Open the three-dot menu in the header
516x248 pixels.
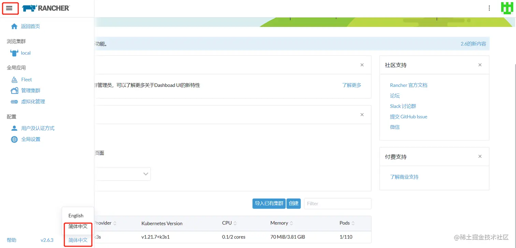tap(489, 8)
